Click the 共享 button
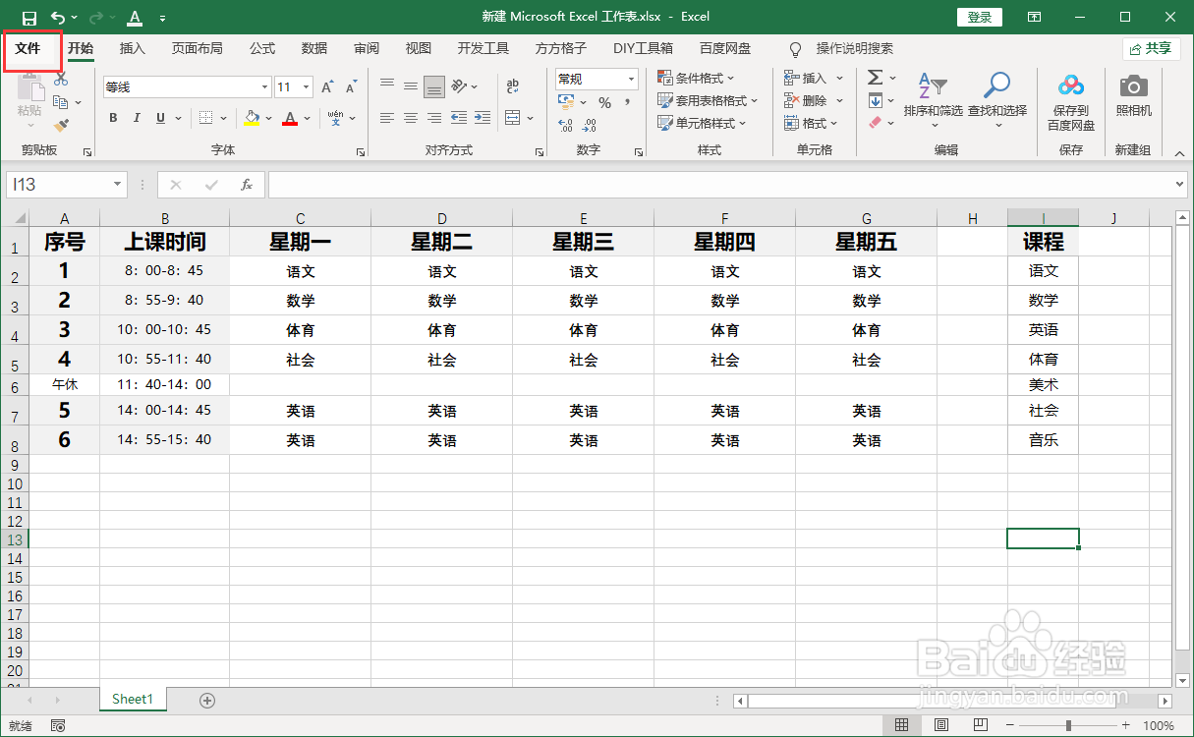 [x=1151, y=47]
